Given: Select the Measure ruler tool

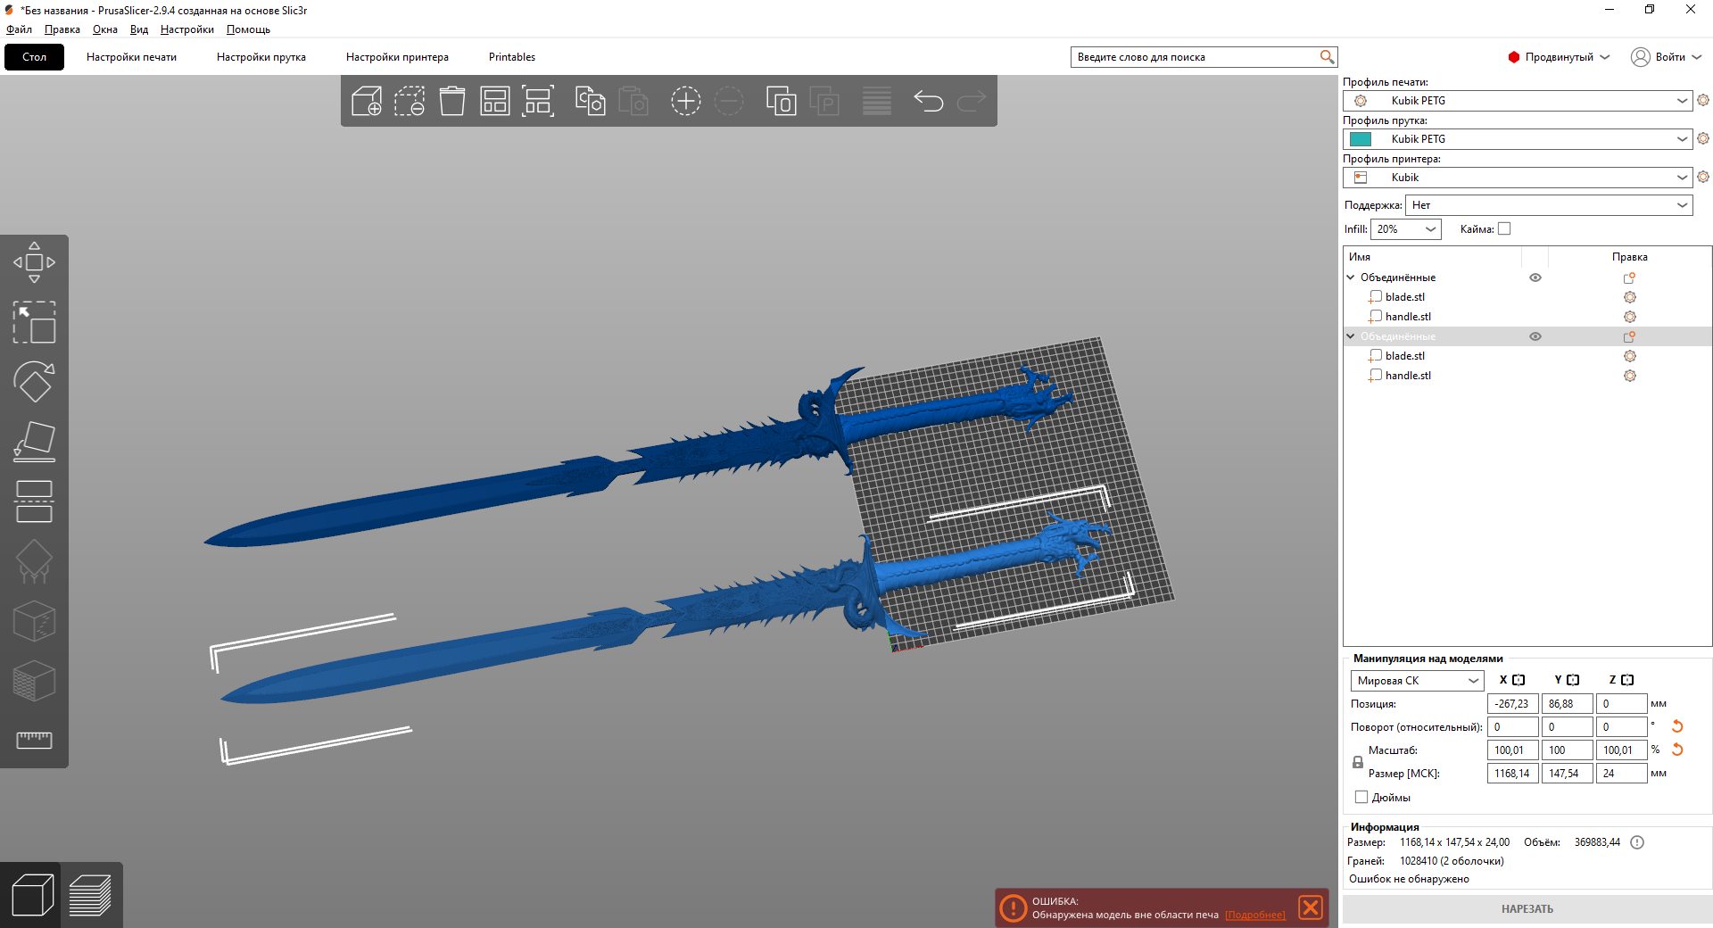Looking at the screenshot, I should click(34, 740).
